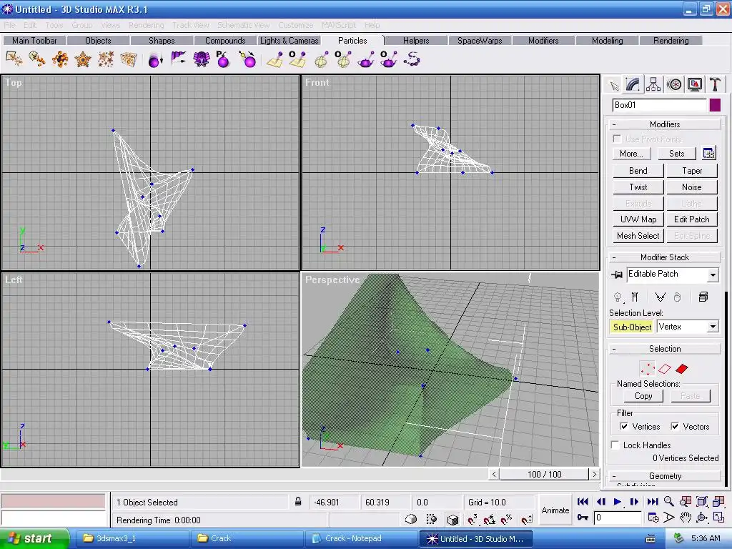Click the Taper modifier button
The height and width of the screenshot is (549, 732).
coord(692,171)
